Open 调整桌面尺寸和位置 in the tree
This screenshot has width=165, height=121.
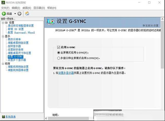click(20, 53)
